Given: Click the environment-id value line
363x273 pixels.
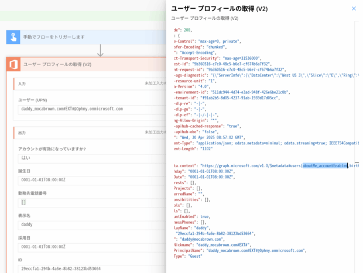Looking at the screenshot, I should [x=232, y=92].
